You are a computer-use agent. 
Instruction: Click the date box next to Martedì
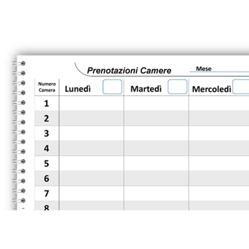[178, 87]
